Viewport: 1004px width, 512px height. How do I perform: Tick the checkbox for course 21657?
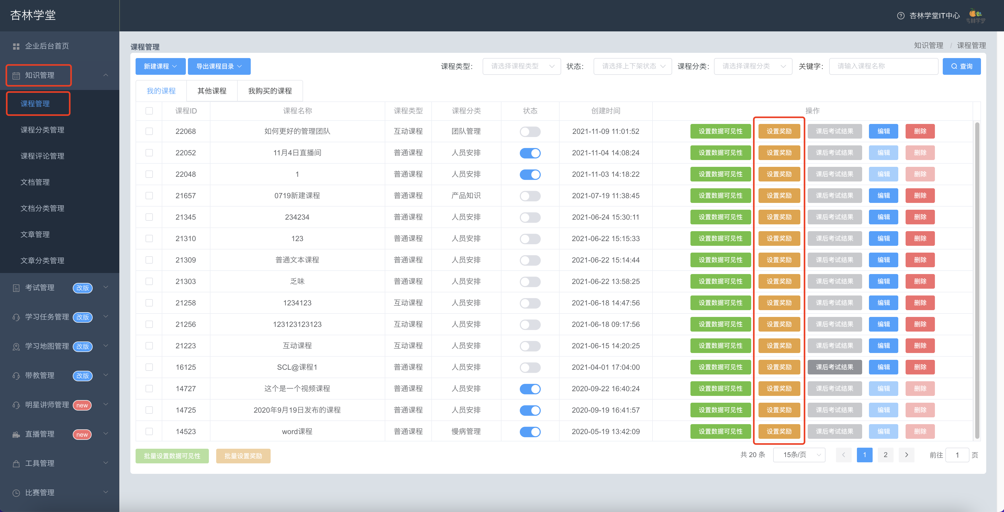149,195
